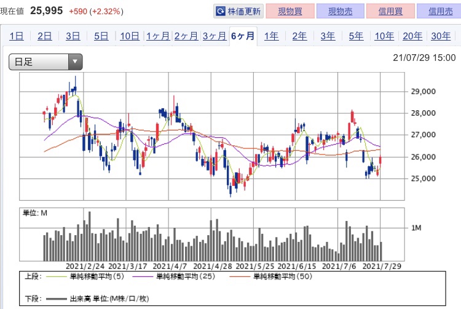Screen dimensions: 461x309
Task: Open the 日足 chart interval dropdown
Action: pos(45,62)
